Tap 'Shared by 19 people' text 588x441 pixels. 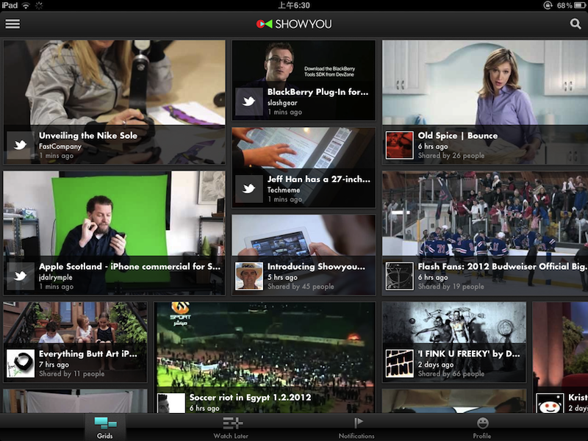click(x=451, y=287)
